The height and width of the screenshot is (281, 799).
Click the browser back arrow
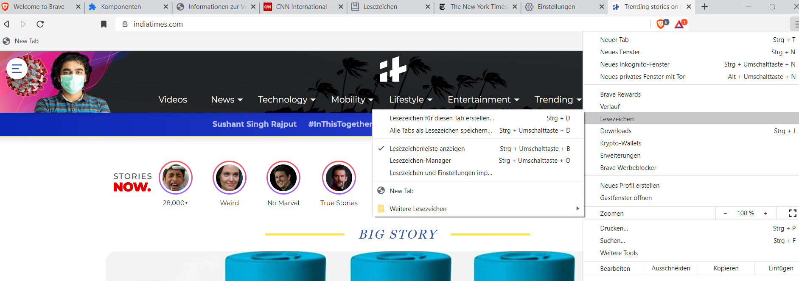click(6, 24)
